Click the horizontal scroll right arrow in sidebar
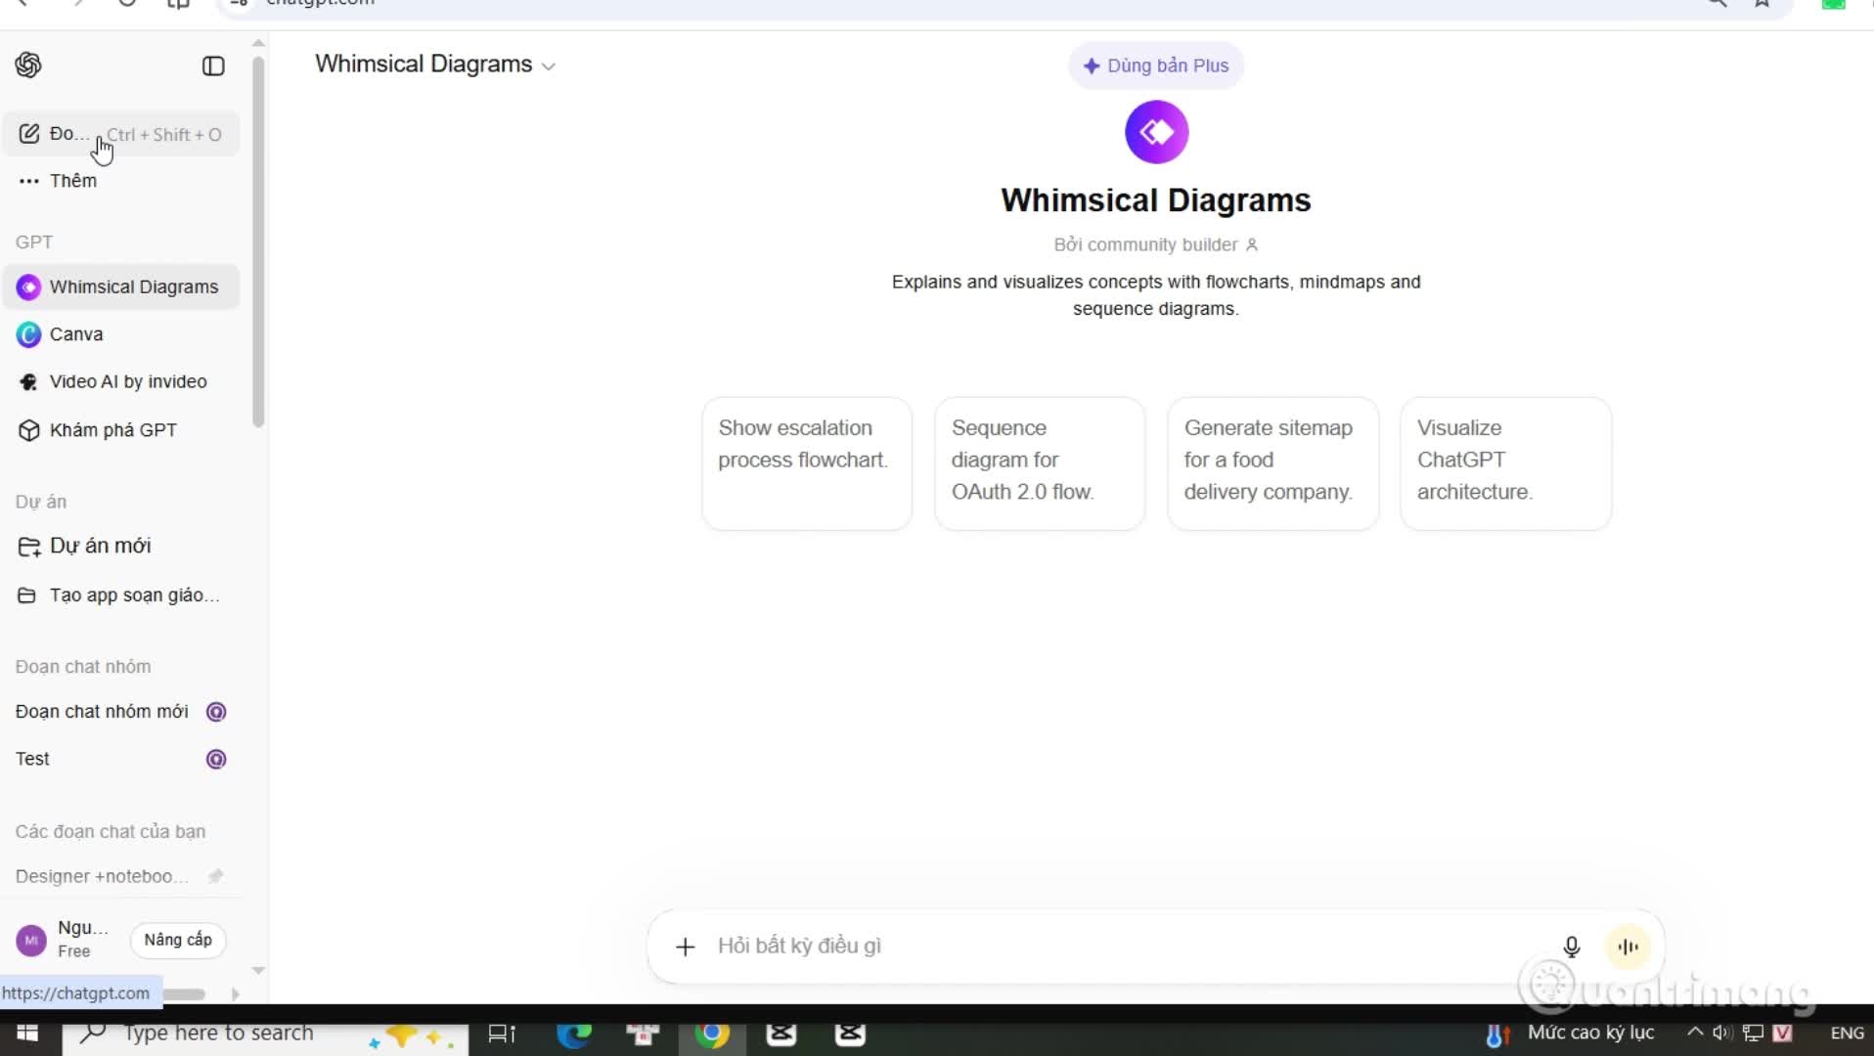The height and width of the screenshot is (1056, 1874). click(x=235, y=994)
